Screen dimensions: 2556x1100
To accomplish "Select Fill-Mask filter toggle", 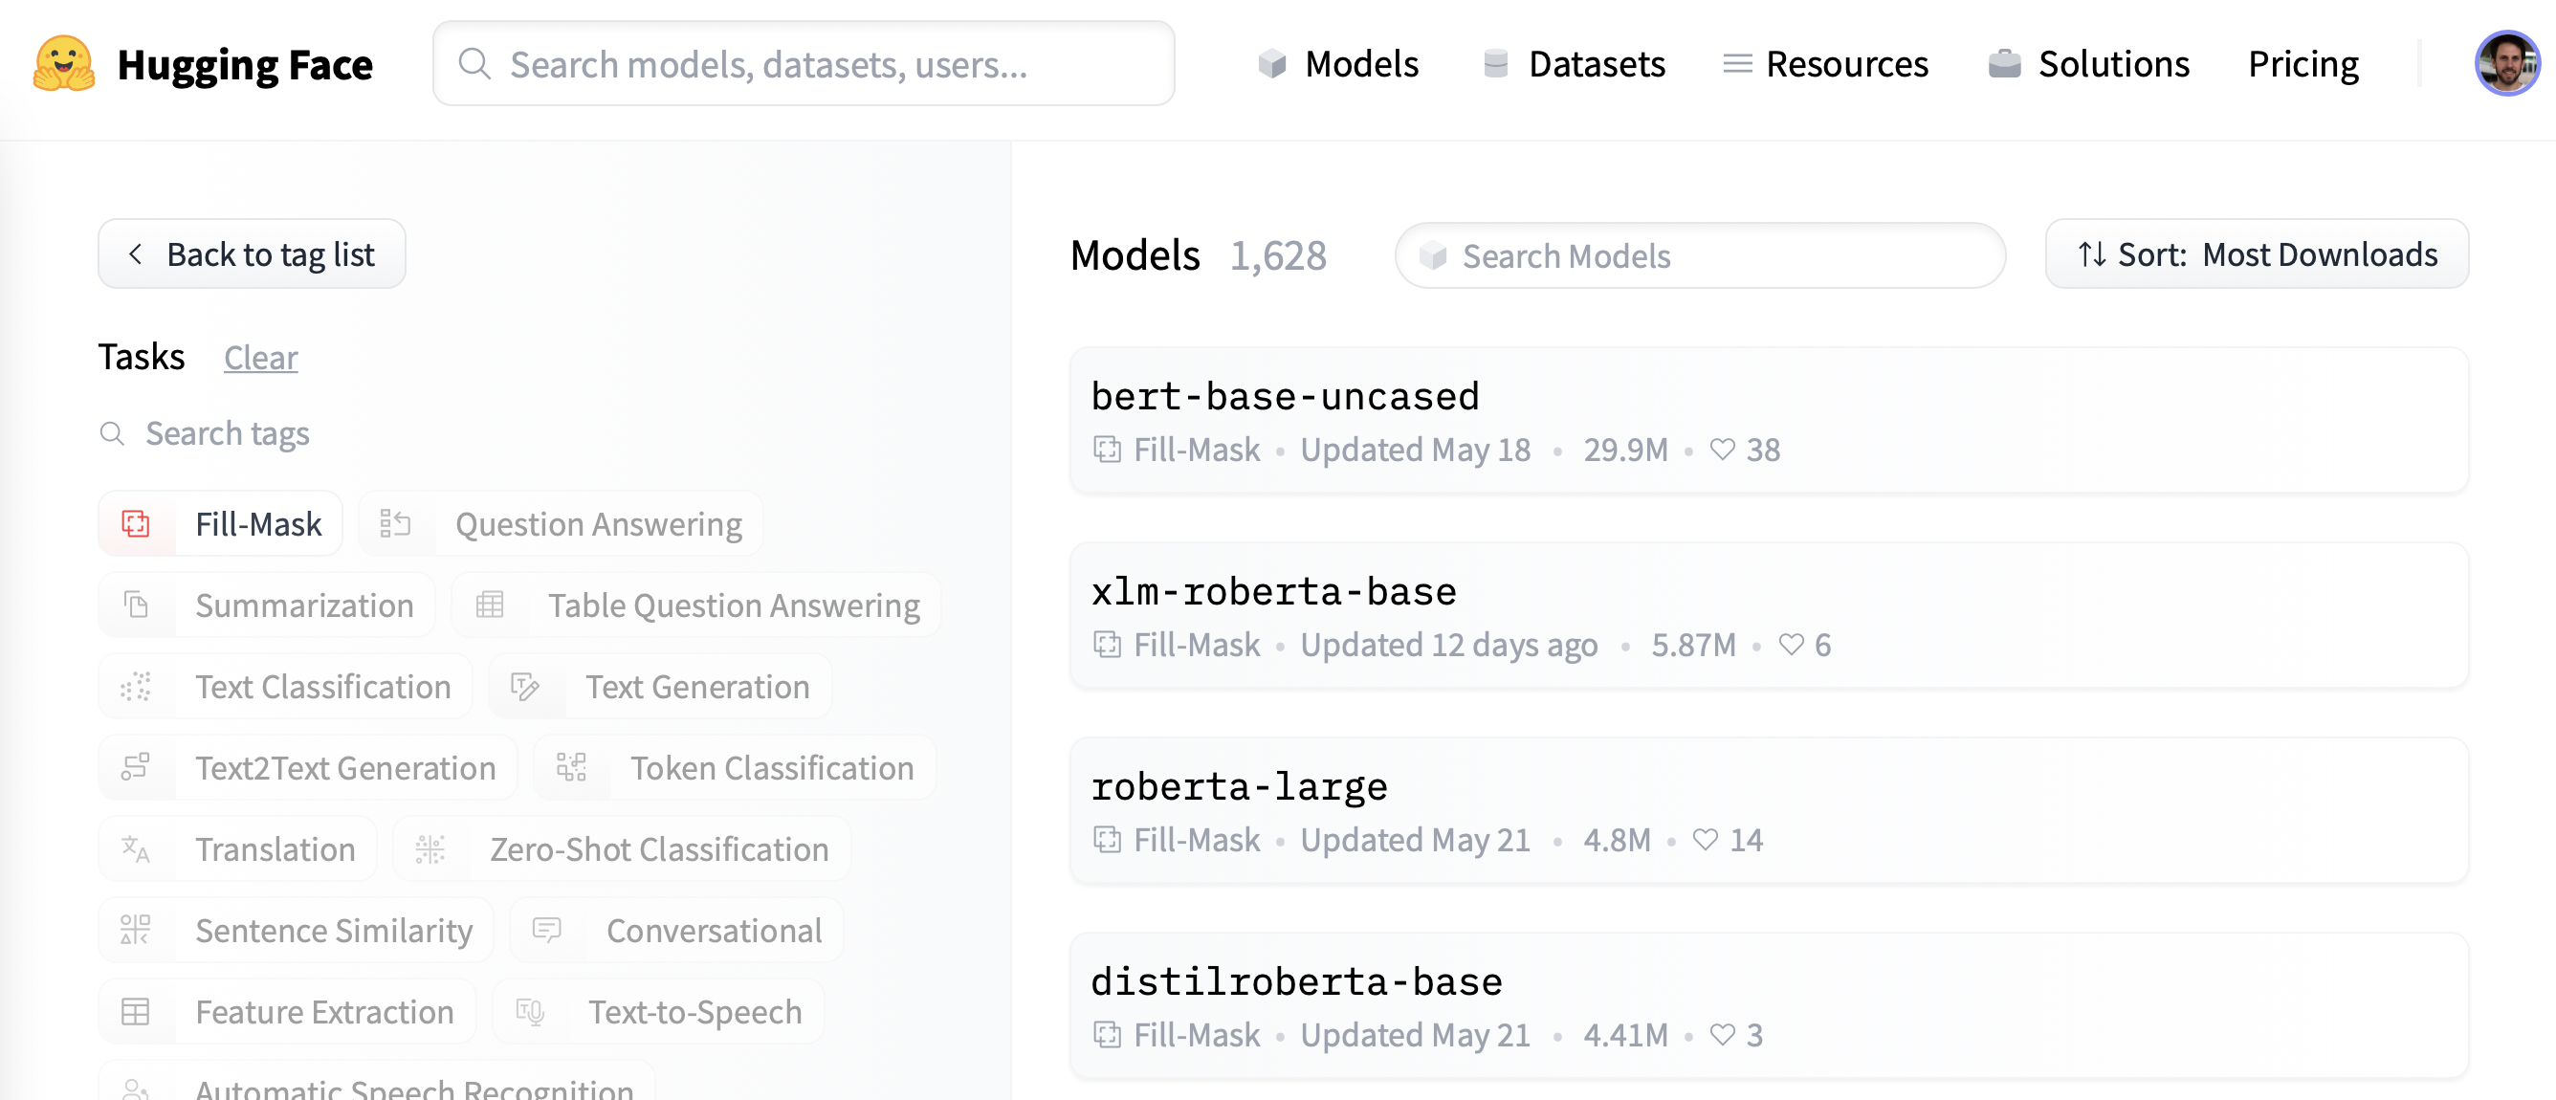I will [220, 523].
